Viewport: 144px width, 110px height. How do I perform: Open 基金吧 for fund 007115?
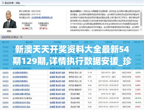point(58,77)
